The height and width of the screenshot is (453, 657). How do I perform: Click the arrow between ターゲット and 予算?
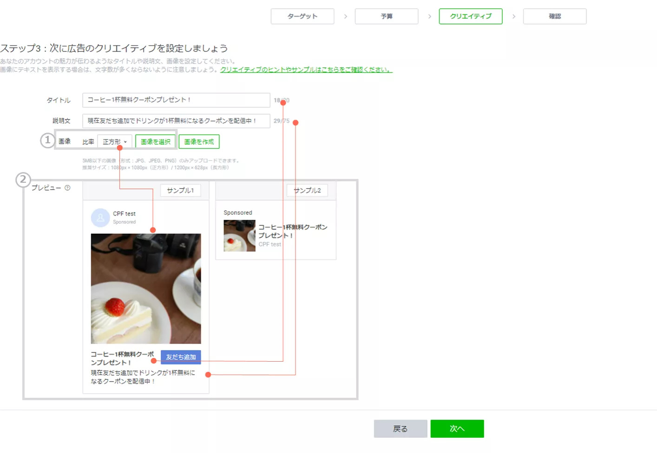(x=345, y=16)
